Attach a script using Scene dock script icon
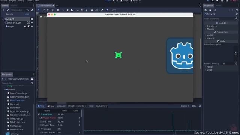The width and height of the screenshot is (240, 135). point(32,10)
